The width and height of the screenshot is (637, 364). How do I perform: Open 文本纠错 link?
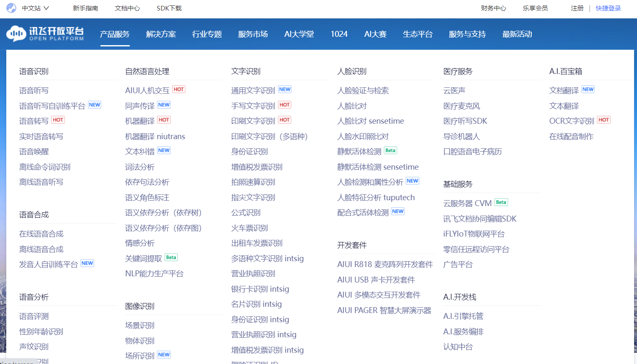pos(140,151)
